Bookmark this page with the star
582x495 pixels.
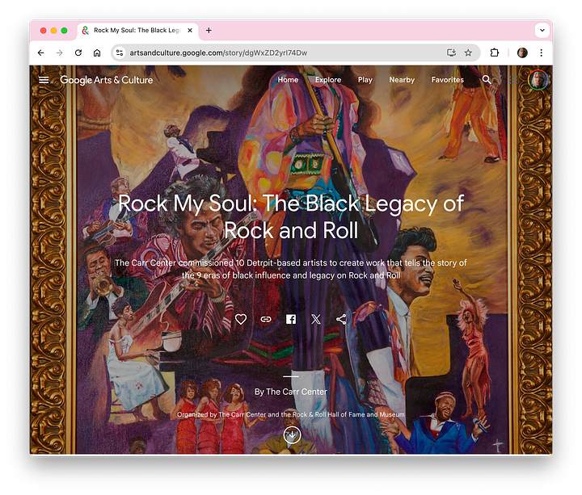coord(468,52)
